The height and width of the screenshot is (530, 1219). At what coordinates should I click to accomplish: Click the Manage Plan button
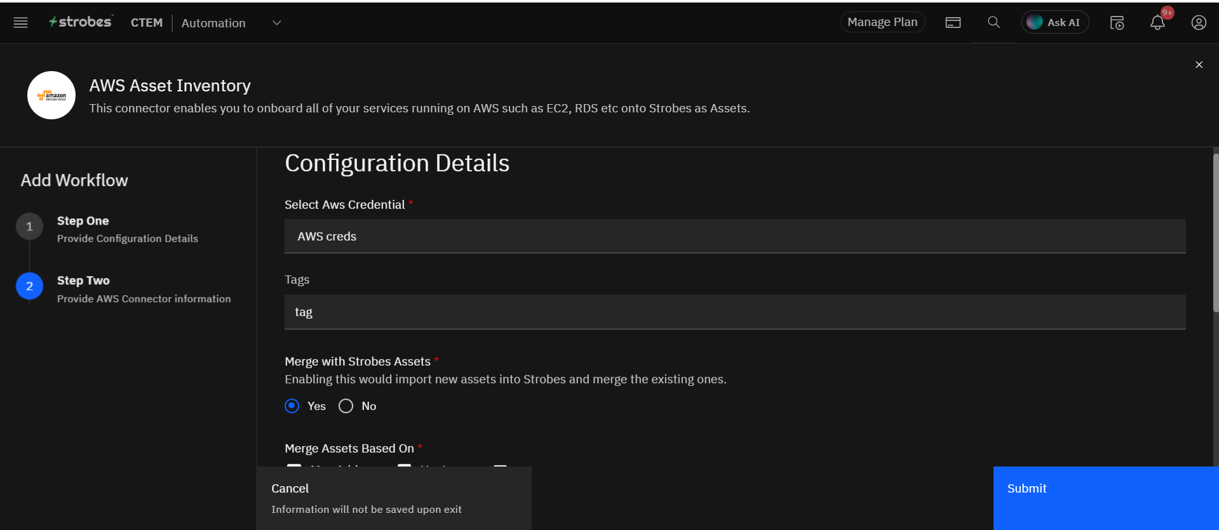click(x=882, y=22)
